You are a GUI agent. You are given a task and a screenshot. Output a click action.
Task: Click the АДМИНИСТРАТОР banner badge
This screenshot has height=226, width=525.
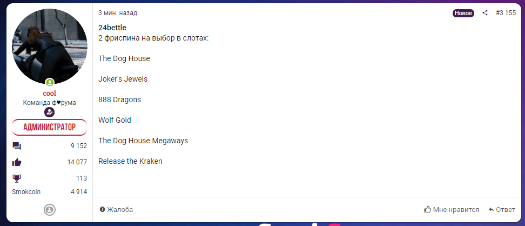50,127
